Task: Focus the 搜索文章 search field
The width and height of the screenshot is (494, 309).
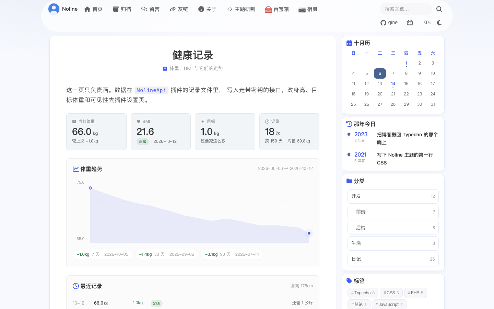Action: (x=405, y=9)
